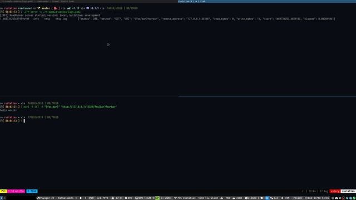Select the magenta tmux window tab
The height and width of the screenshot is (200, 356).
(16, 191)
